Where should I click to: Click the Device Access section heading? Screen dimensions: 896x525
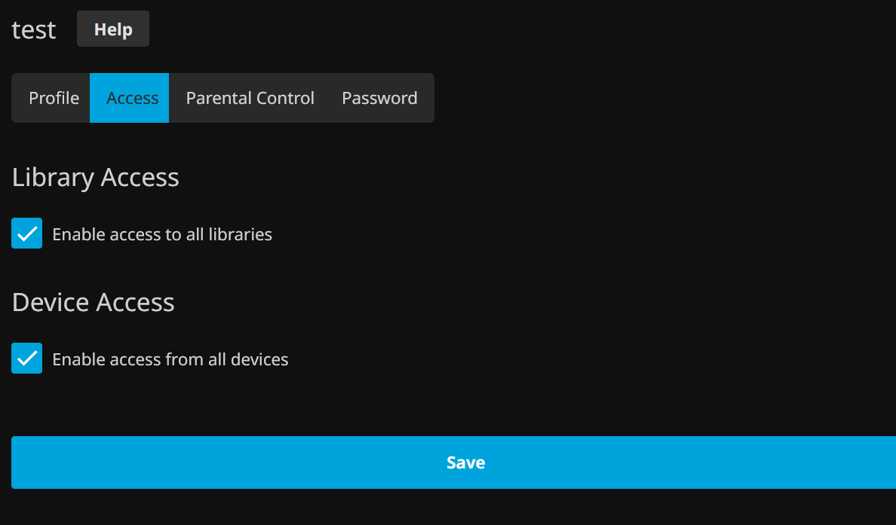94,303
